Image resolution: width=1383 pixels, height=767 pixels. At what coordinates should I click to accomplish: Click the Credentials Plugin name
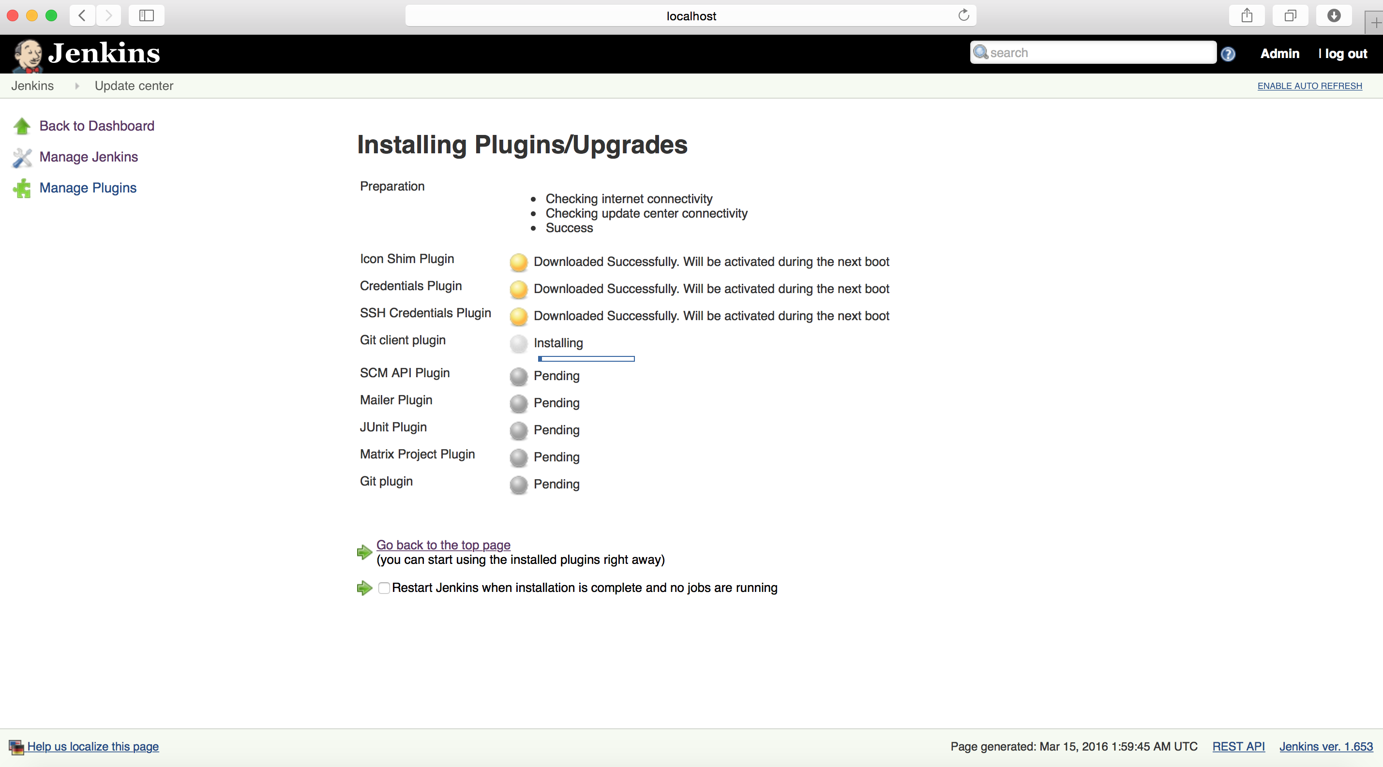coord(411,286)
